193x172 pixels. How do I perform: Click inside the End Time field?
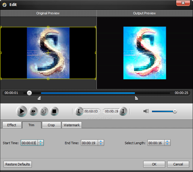point(90,143)
